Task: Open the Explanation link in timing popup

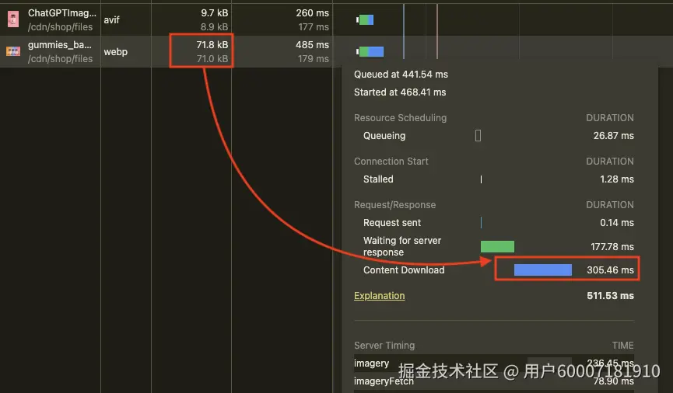Action: pos(379,296)
